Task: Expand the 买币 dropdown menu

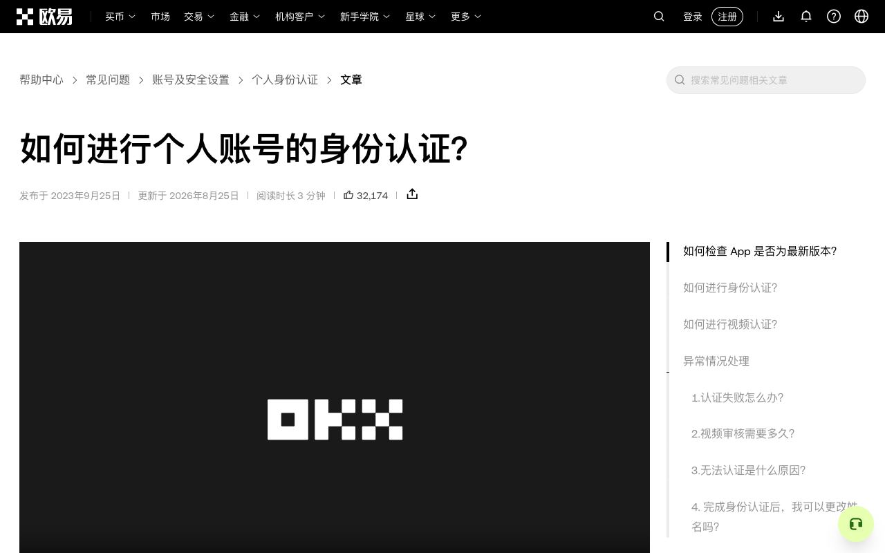Action: tap(120, 17)
